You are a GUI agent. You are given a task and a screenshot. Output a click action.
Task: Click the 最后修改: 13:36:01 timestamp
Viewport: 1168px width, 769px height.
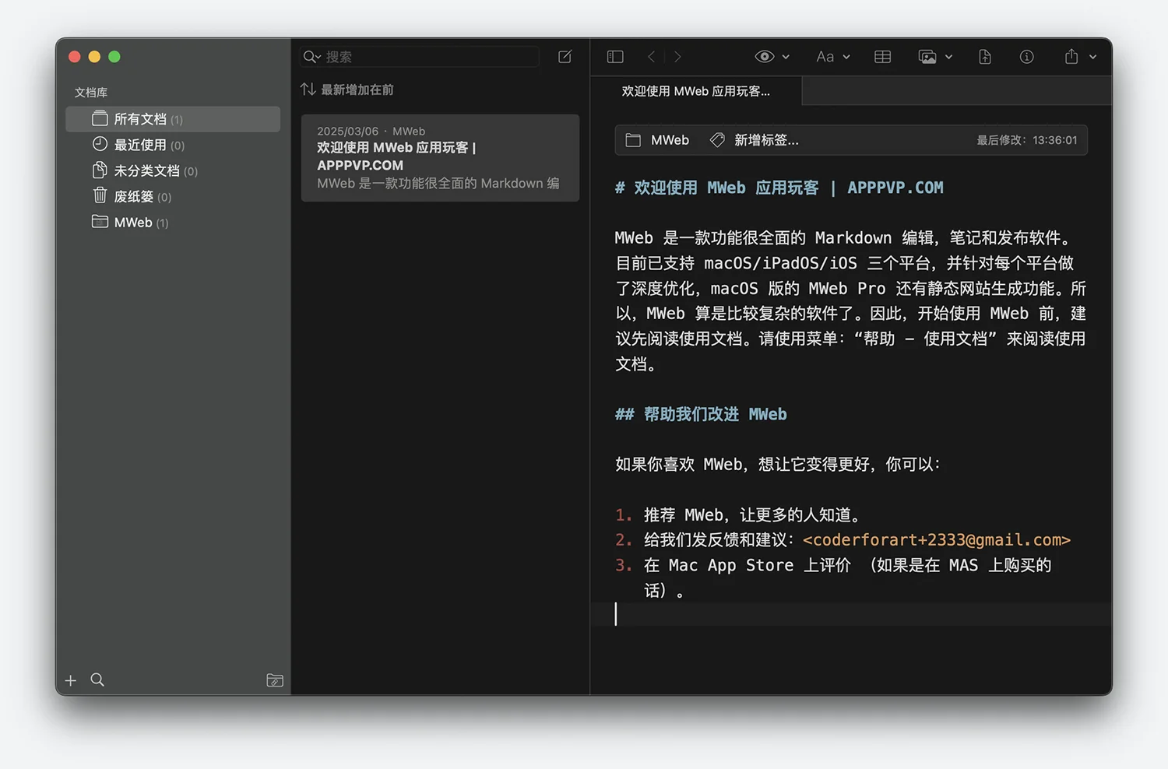1027,140
